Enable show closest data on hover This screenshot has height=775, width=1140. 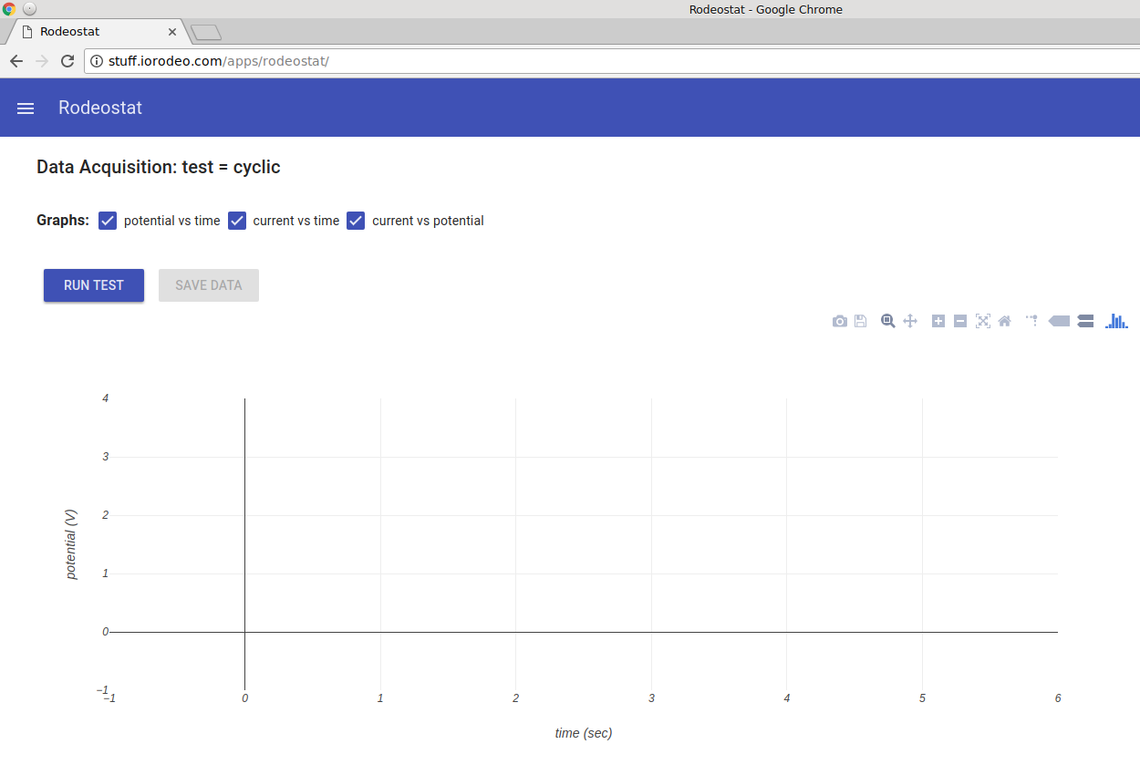pyautogui.click(x=1059, y=321)
